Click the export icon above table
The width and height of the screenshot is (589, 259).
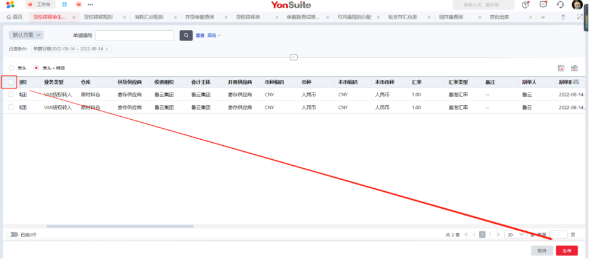(561, 68)
